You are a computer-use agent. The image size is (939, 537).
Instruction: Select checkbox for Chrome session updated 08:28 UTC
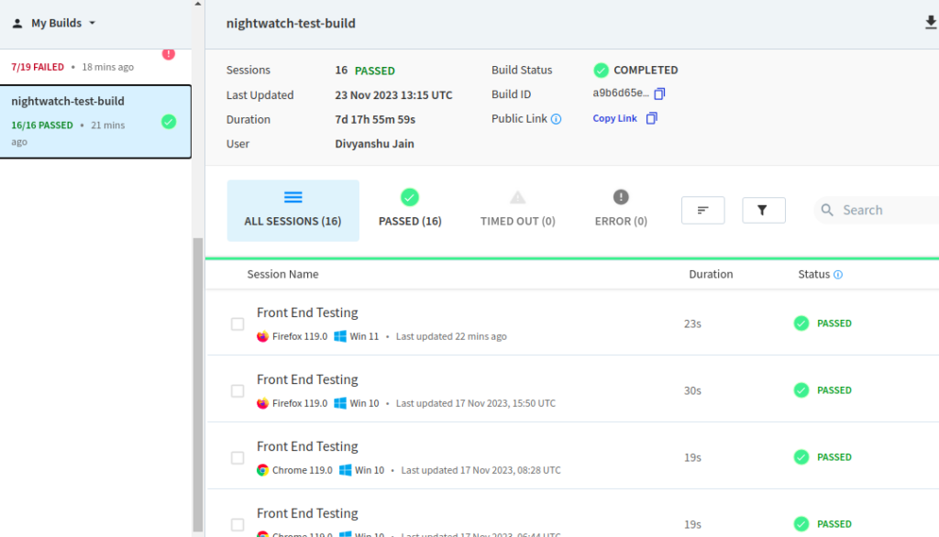pyautogui.click(x=238, y=458)
